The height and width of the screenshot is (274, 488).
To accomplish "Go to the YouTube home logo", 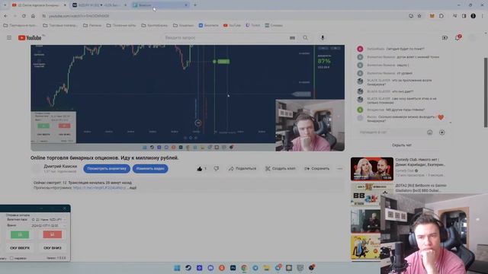I will 30,37.
